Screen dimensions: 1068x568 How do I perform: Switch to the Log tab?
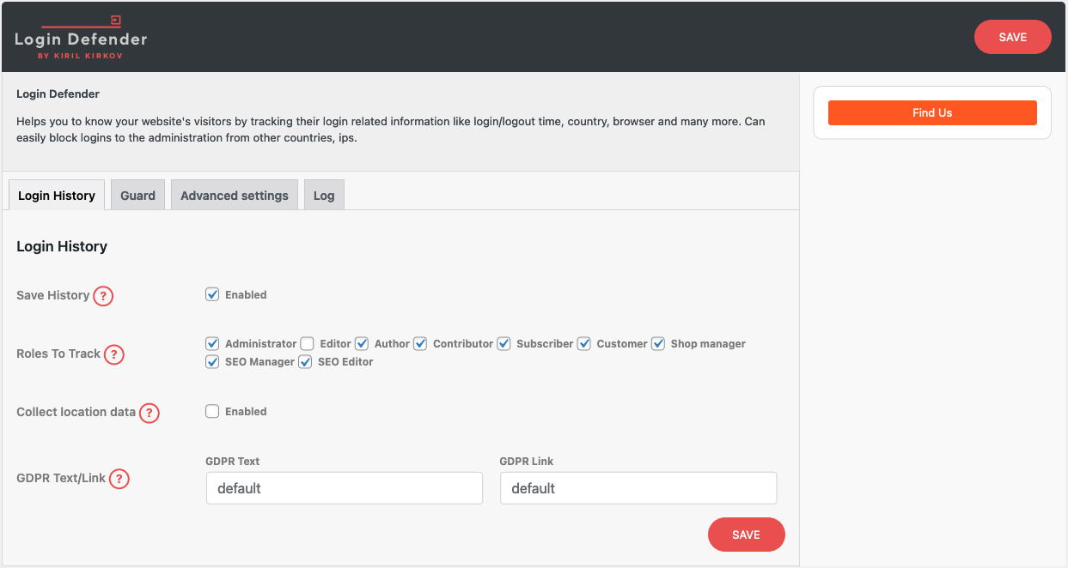pyautogui.click(x=324, y=195)
